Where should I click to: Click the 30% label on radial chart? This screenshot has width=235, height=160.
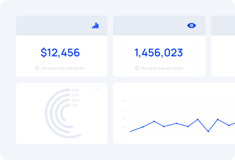click(x=75, y=100)
